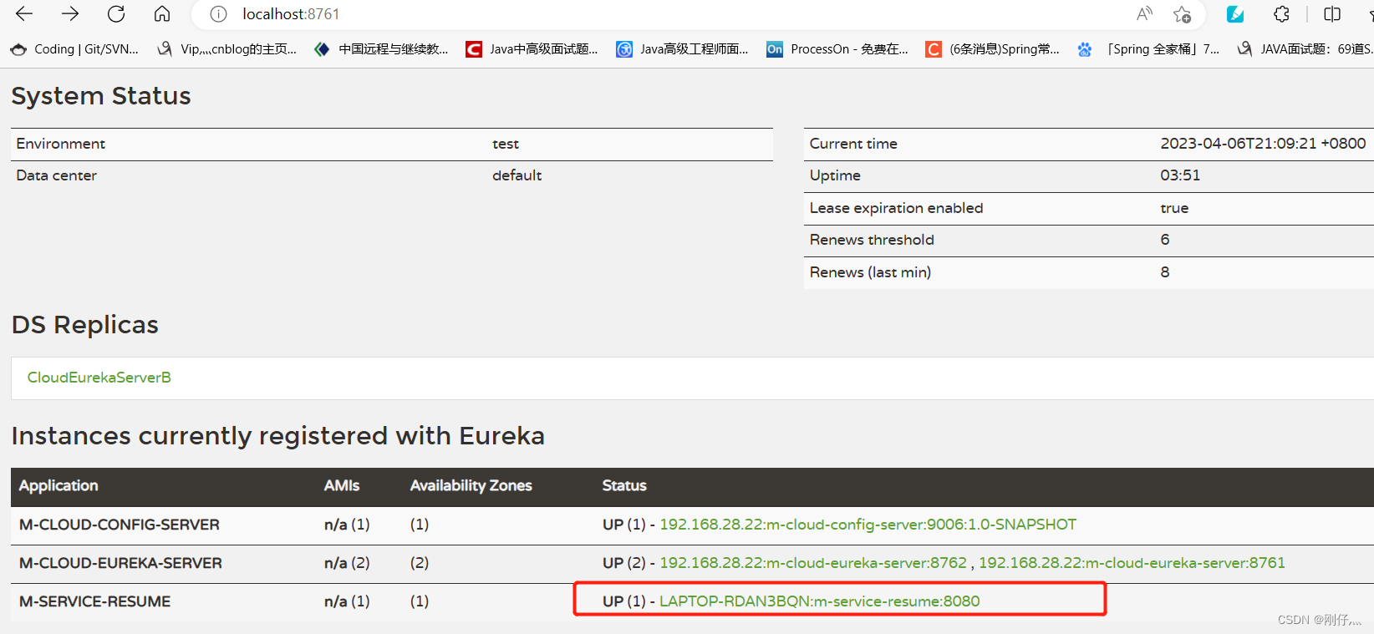Viewport: 1374px width, 634px height.
Task: Click the DS Replicas heading
Action: click(85, 325)
